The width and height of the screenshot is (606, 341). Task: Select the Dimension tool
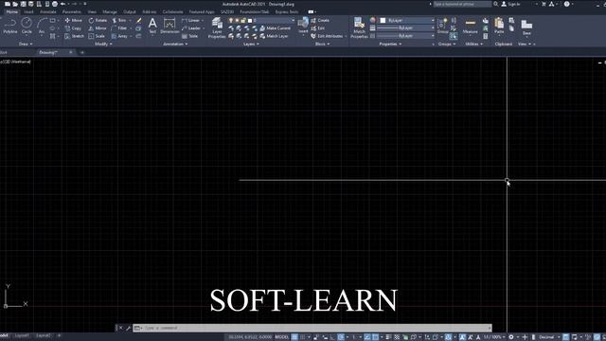click(169, 26)
